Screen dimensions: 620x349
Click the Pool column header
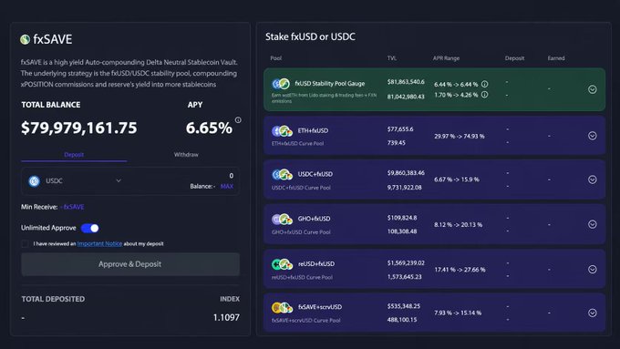click(276, 58)
